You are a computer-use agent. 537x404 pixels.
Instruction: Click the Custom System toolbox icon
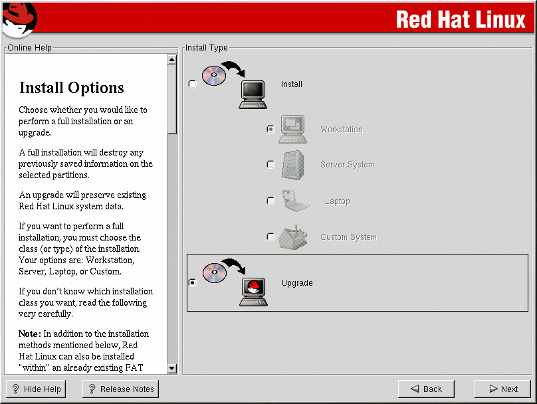[x=293, y=237]
